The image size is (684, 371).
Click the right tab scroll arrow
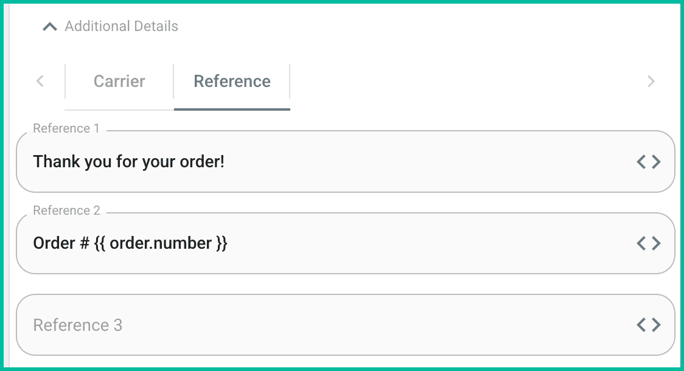(651, 81)
